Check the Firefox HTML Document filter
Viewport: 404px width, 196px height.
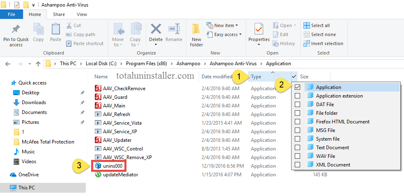pos(298,122)
